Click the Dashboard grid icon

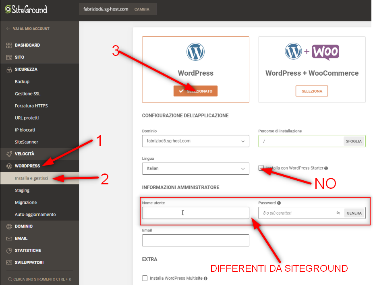click(9, 45)
